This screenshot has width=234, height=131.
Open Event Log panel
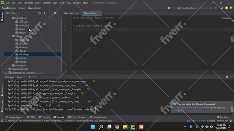(223, 117)
